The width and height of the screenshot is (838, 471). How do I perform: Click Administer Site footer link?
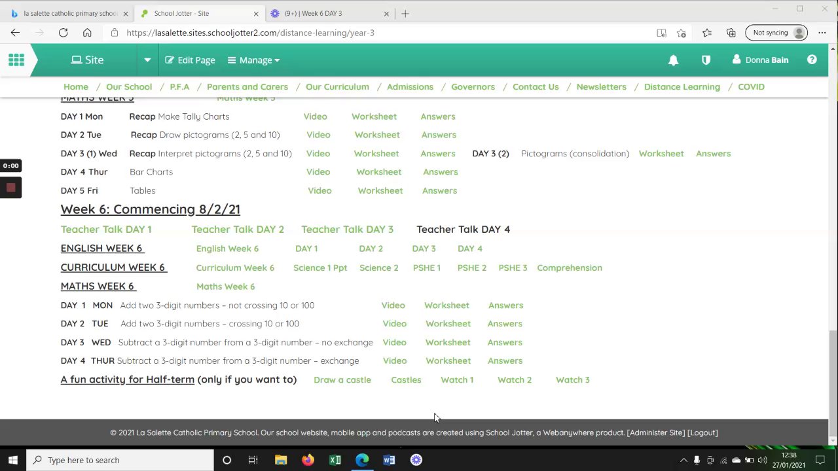(656, 432)
